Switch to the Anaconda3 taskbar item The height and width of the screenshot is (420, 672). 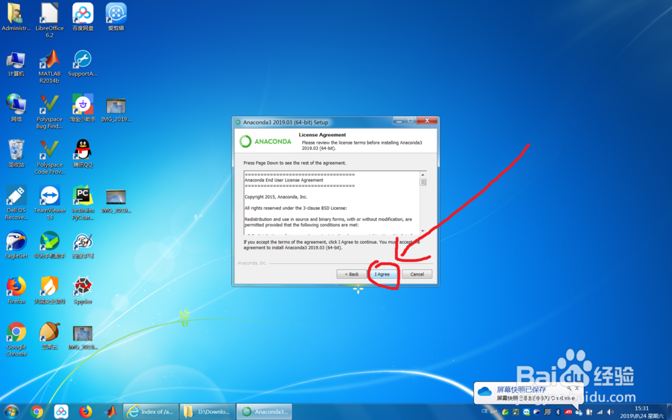[264, 412]
